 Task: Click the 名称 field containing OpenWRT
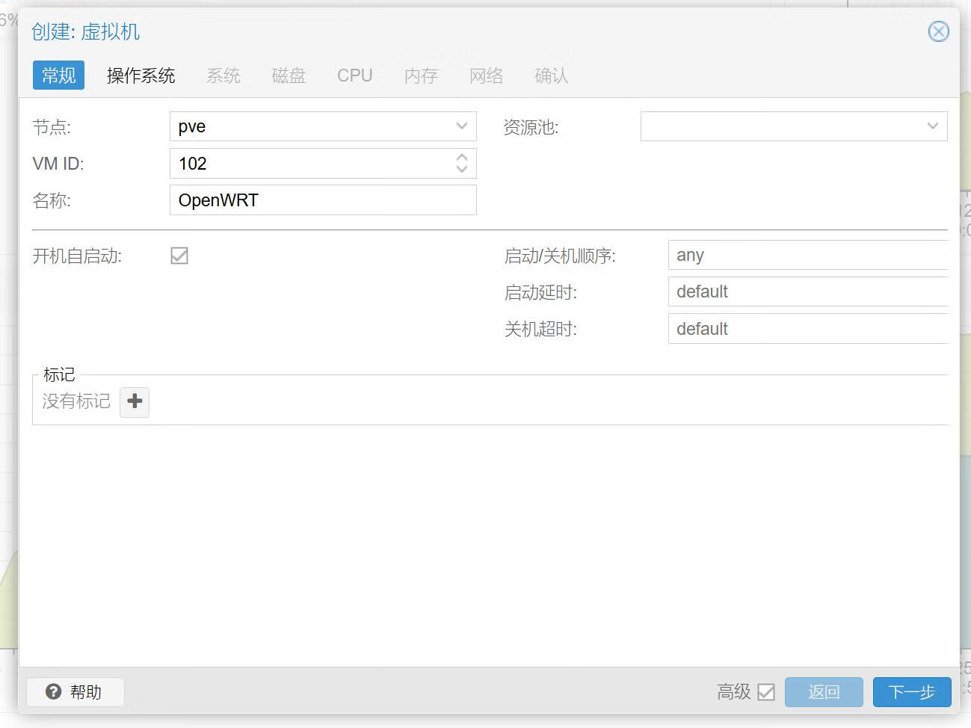(323, 200)
